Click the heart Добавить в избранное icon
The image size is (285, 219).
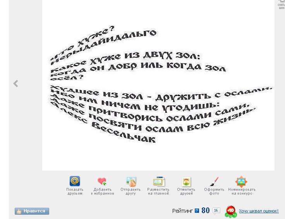pyautogui.click(x=102, y=181)
